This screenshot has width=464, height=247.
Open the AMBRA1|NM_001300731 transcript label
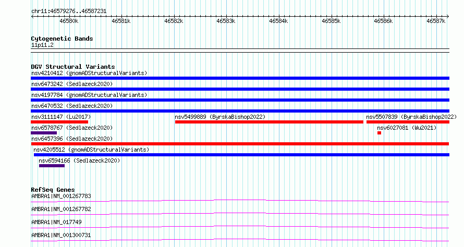[61, 235]
